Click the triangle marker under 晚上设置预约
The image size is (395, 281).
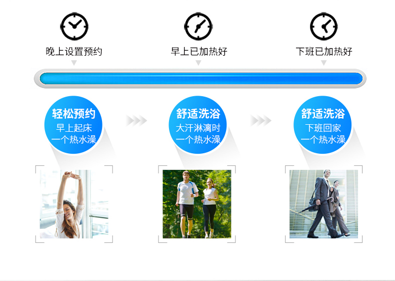(x=74, y=63)
